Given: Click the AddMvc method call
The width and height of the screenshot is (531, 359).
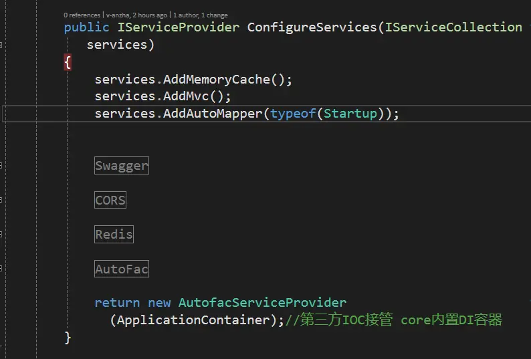Looking at the screenshot, I should pos(186,96).
